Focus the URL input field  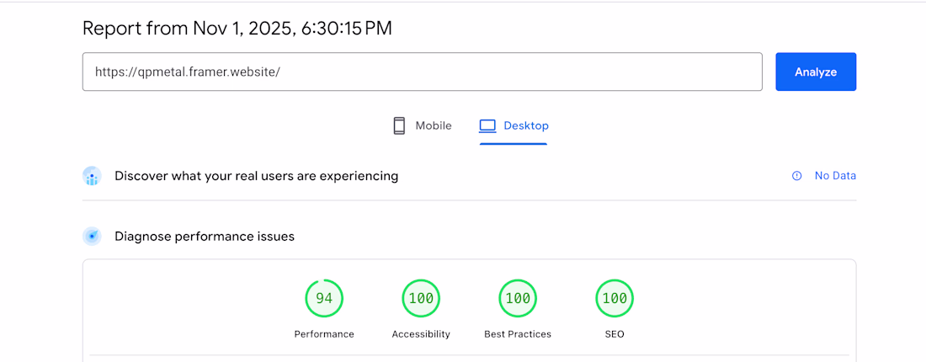coord(422,72)
